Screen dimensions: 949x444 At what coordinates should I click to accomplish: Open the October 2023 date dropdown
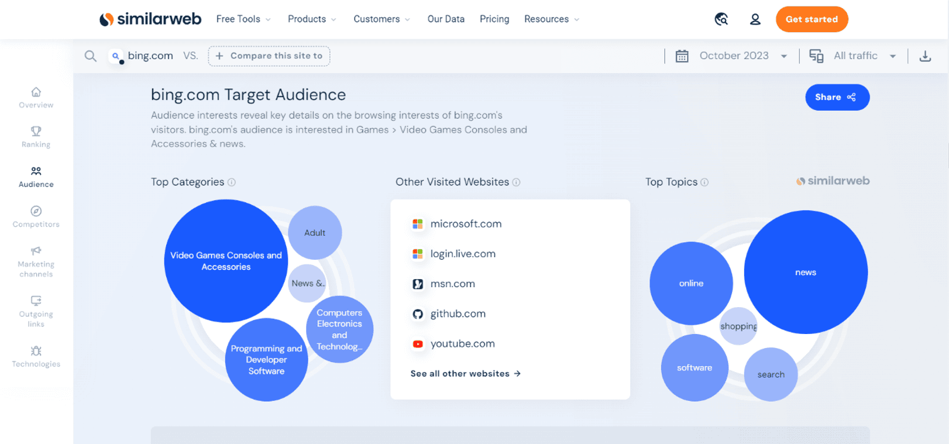tap(743, 56)
